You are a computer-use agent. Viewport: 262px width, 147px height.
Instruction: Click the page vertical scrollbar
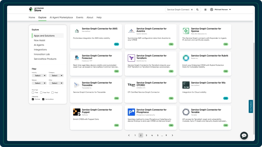point(254,88)
